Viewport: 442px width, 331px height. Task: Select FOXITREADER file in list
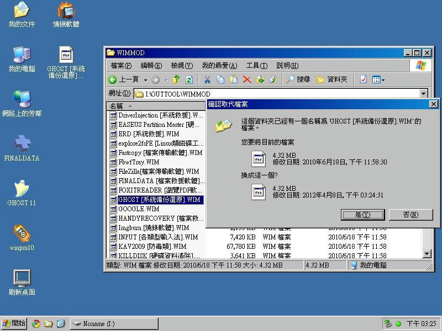click(156, 190)
